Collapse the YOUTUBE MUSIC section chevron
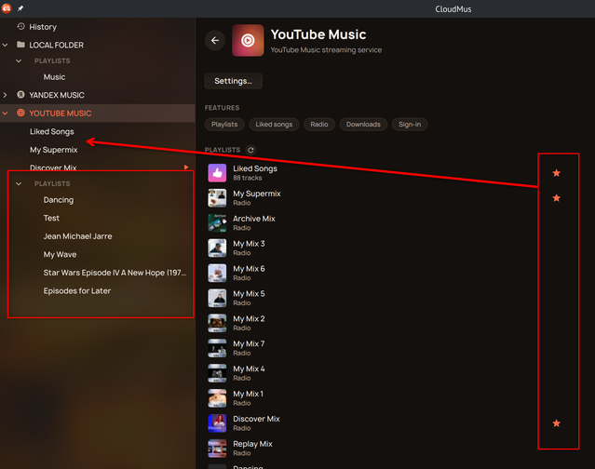 pos(5,114)
